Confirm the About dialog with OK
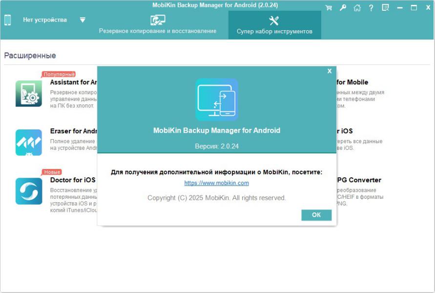Viewport: 435px width, 293px height. (x=316, y=215)
